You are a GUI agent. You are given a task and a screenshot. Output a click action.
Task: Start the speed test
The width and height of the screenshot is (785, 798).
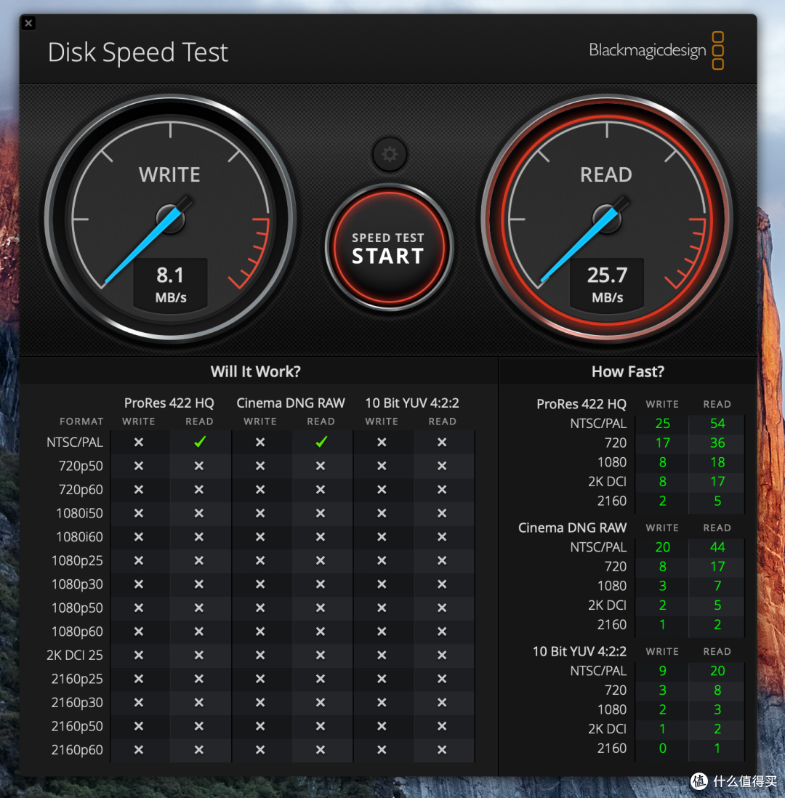[x=389, y=248]
